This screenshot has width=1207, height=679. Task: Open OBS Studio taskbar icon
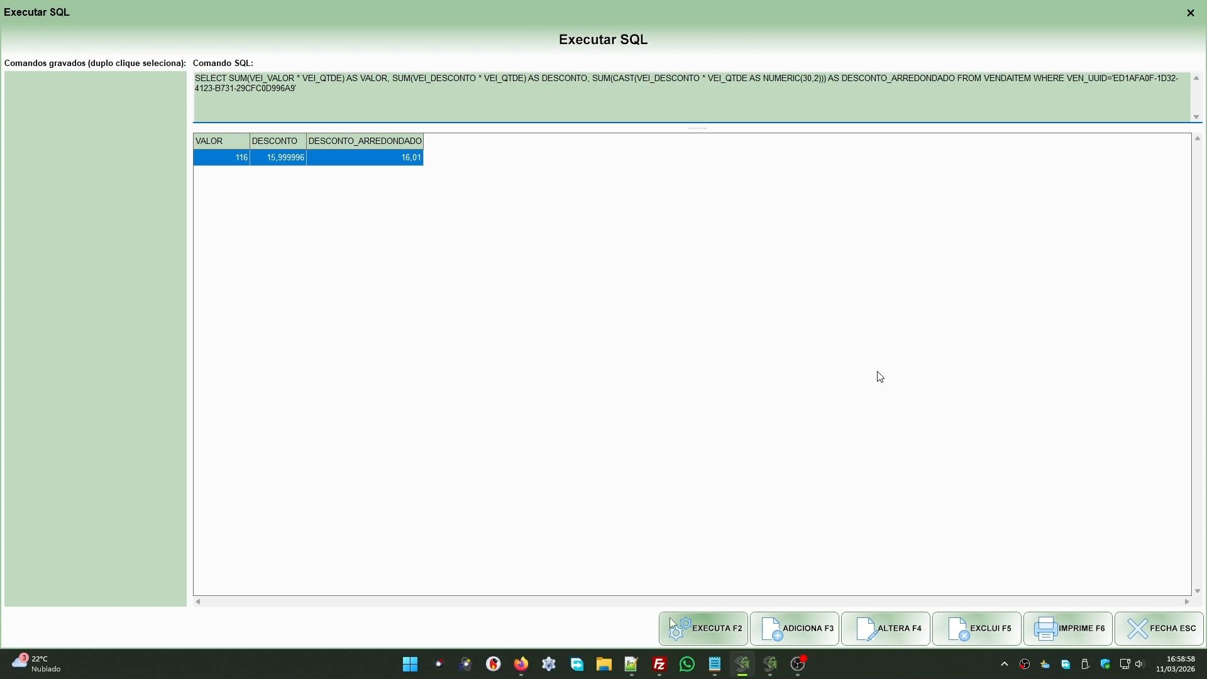point(798,664)
